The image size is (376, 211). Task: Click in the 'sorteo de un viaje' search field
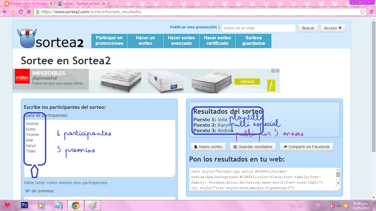(259, 28)
